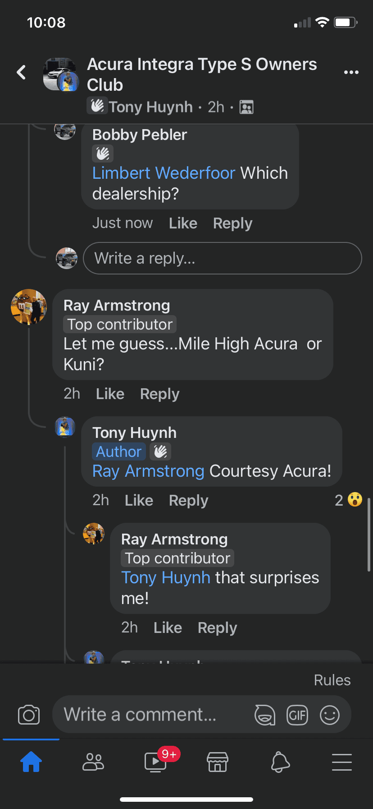This screenshot has height=809, width=373.
Task: Open the Video tab with 9+ badge
Action: (x=155, y=762)
